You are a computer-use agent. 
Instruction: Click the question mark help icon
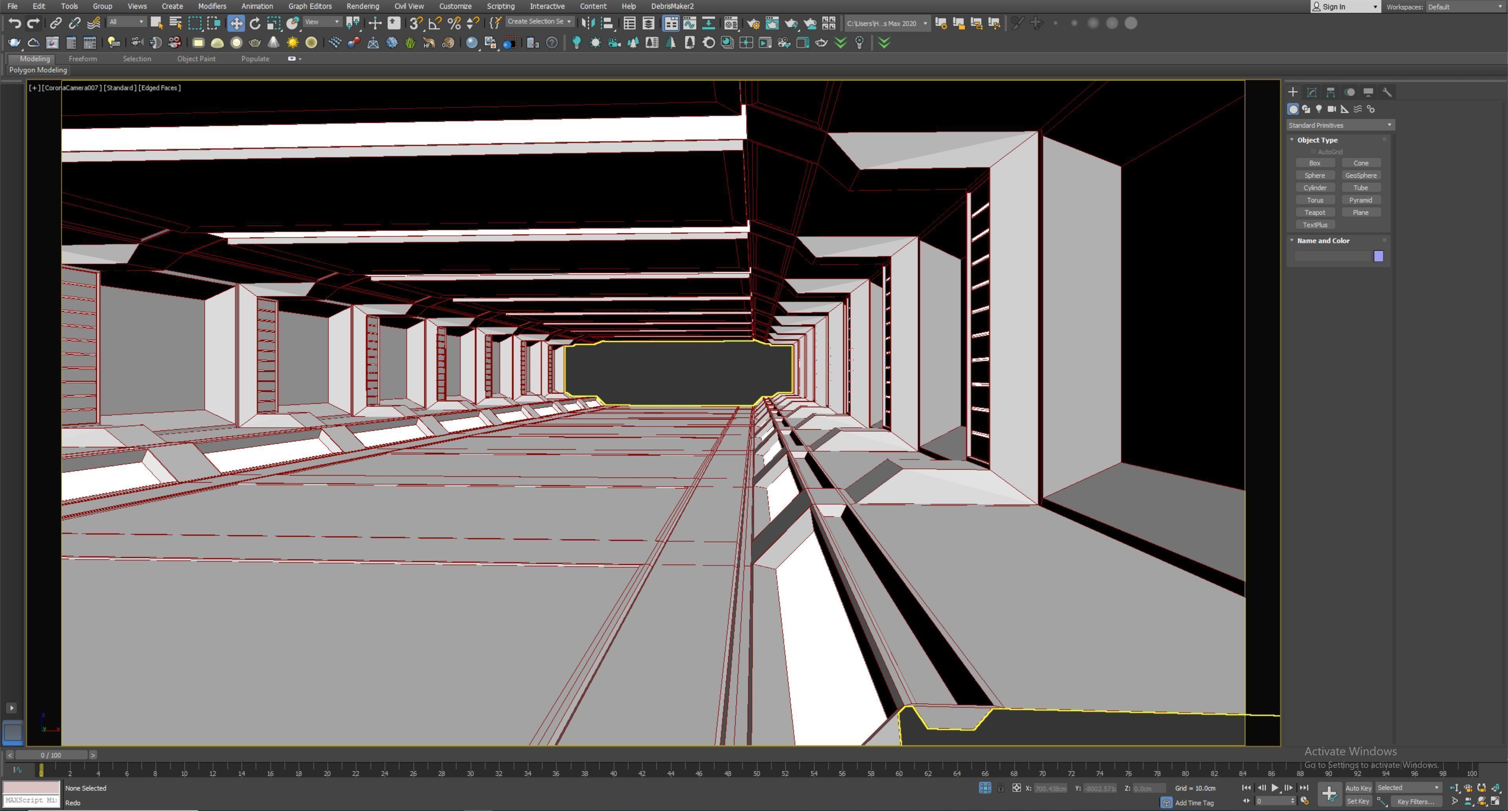551,43
